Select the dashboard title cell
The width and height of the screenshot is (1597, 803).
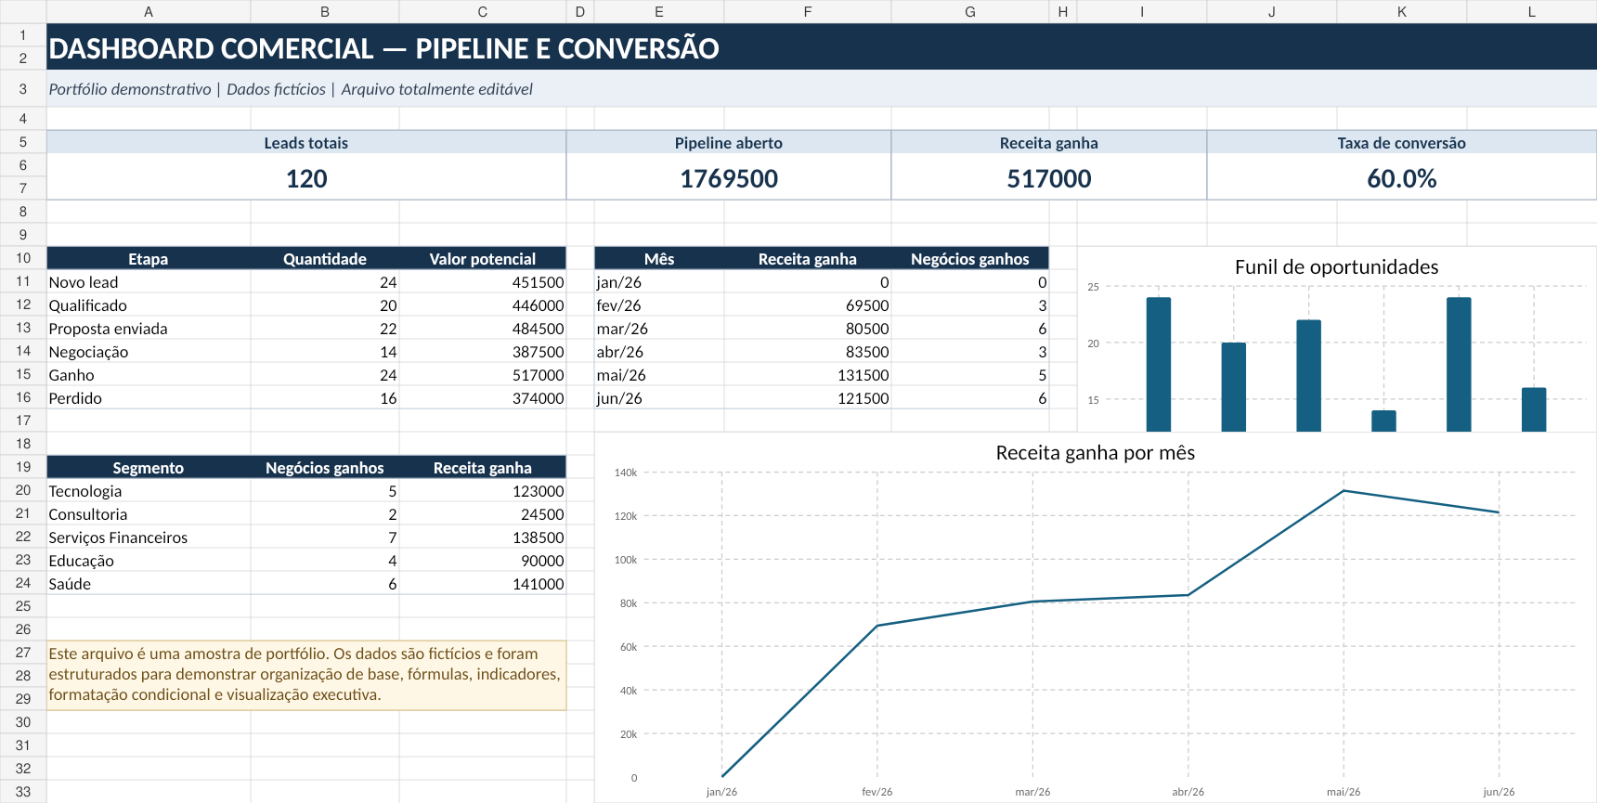point(822,47)
